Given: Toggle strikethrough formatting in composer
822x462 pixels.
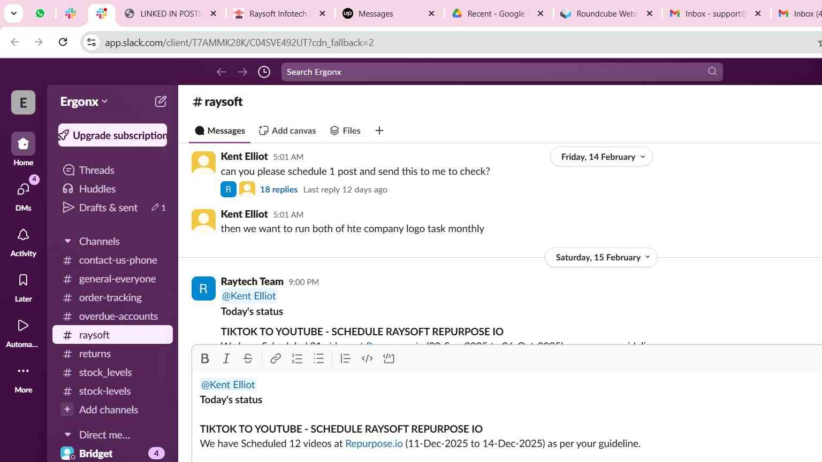Looking at the screenshot, I should point(248,359).
